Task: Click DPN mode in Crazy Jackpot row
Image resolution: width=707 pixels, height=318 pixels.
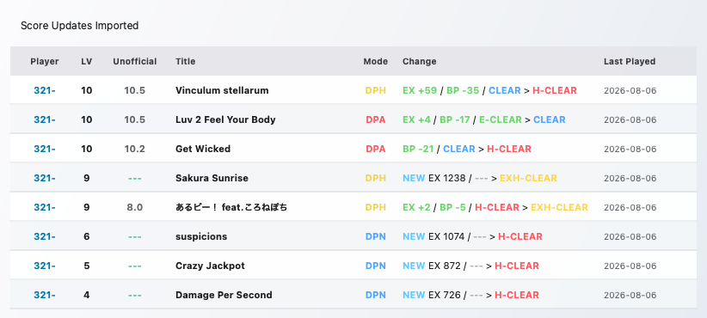Action: click(x=376, y=266)
